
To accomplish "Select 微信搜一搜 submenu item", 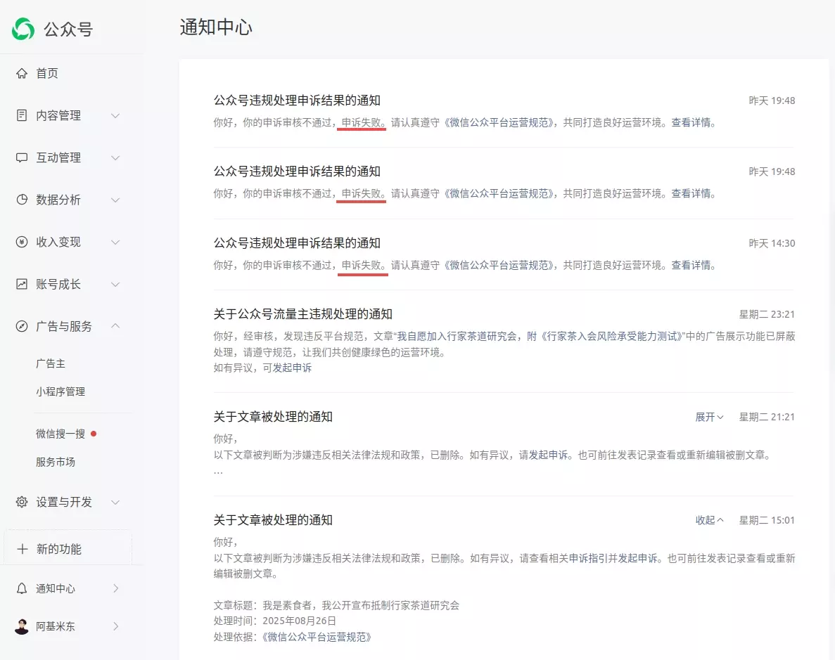I will pyautogui.click(x=60, y=434).
